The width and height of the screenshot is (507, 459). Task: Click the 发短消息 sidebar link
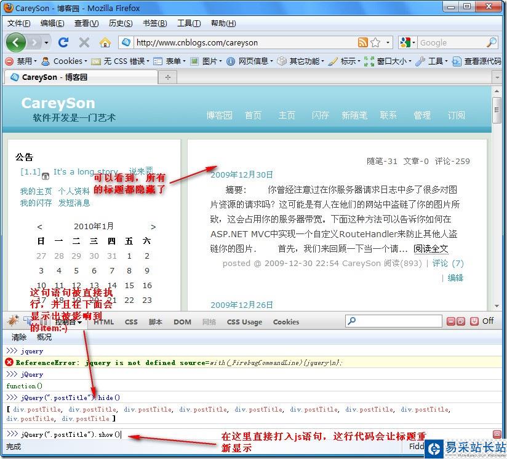click(x=74, y=203)
